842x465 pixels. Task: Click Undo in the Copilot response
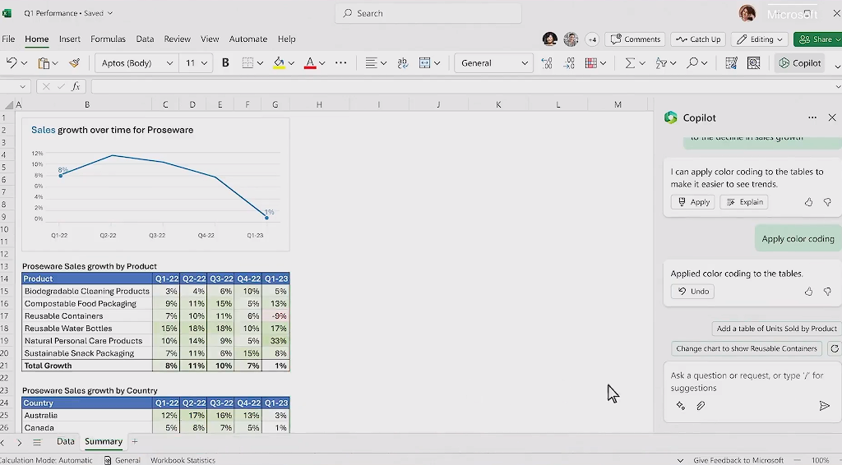[x=692, y=291]
